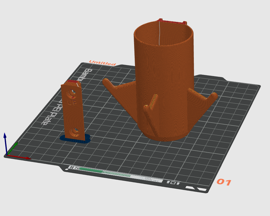
Task: Click the QR code icon on plate edge
Action: 74,168
